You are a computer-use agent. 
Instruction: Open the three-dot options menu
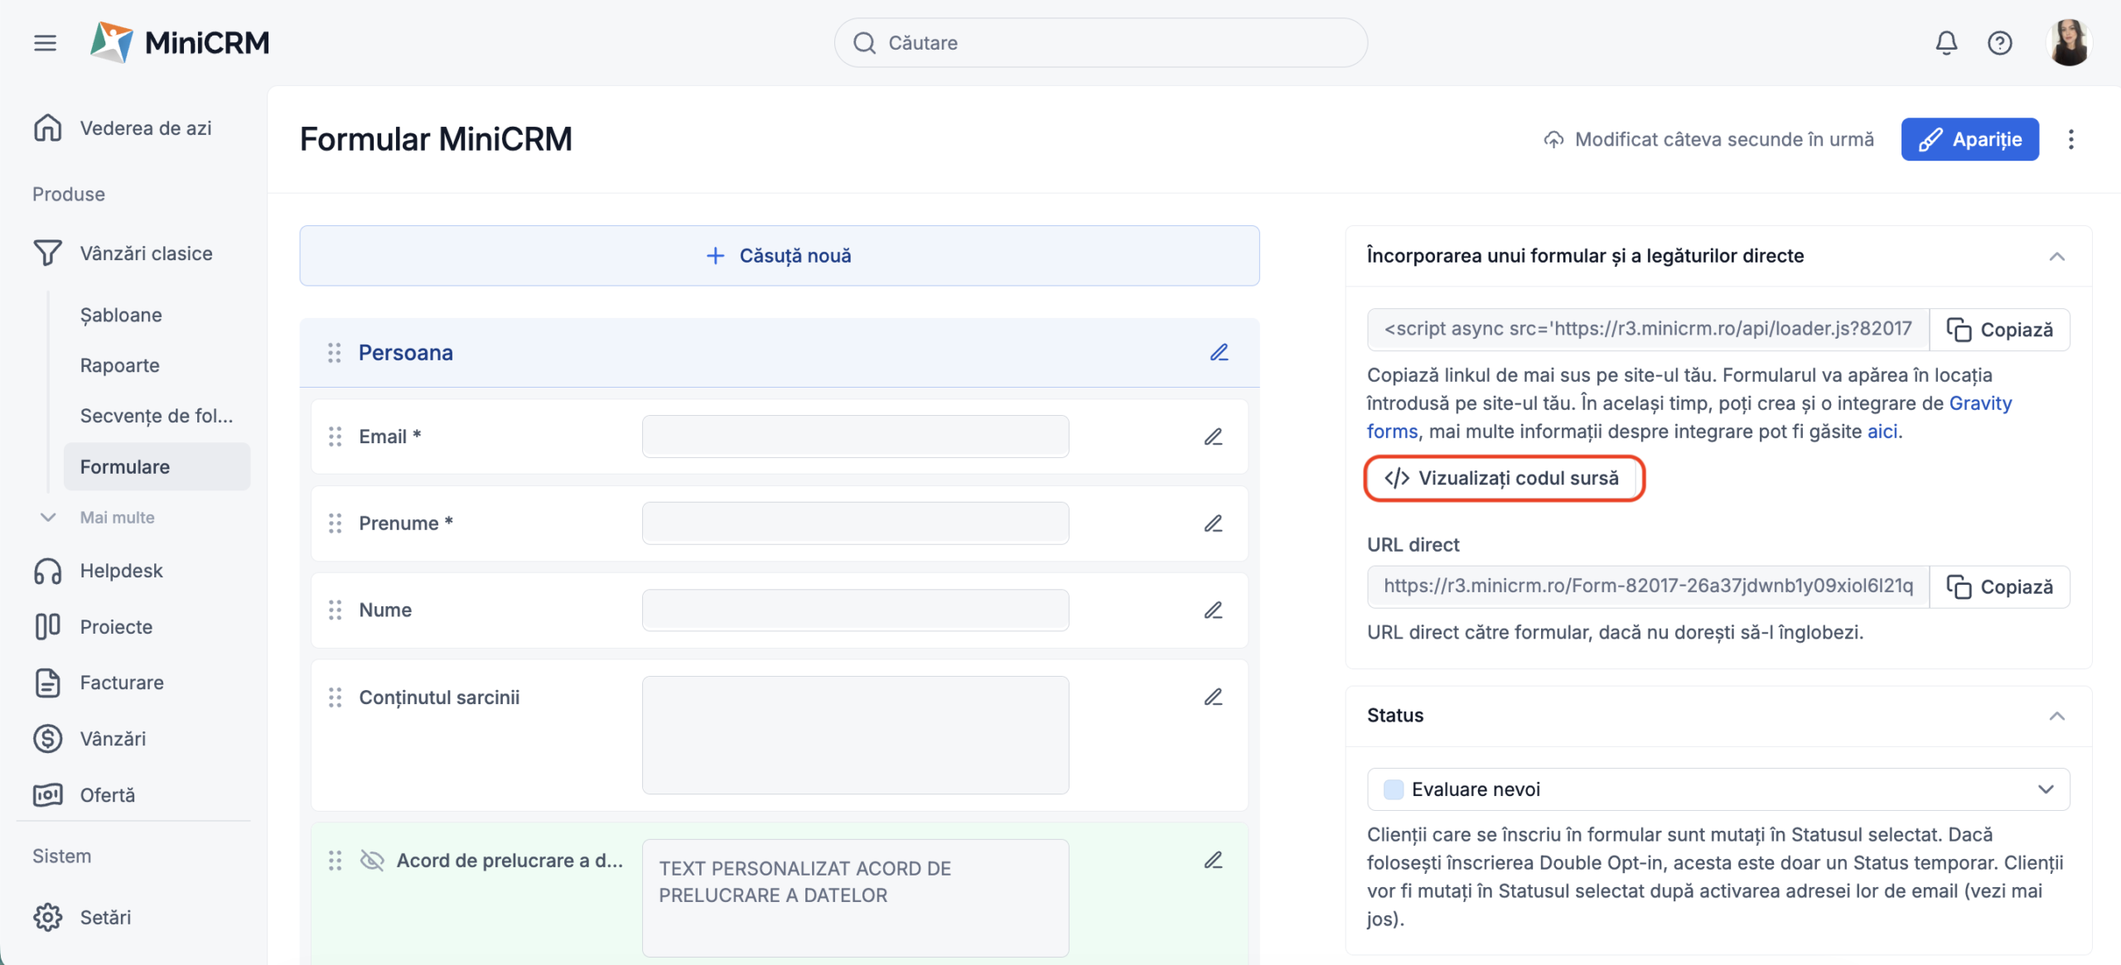click(2070, 139)
